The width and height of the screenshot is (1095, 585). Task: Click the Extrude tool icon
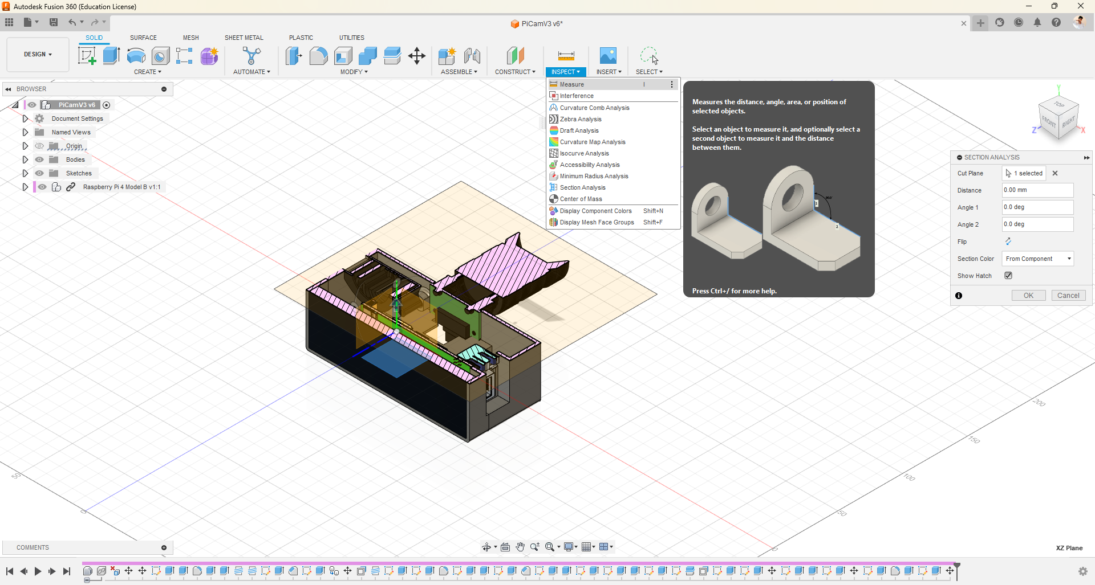(x=111, y=56)
